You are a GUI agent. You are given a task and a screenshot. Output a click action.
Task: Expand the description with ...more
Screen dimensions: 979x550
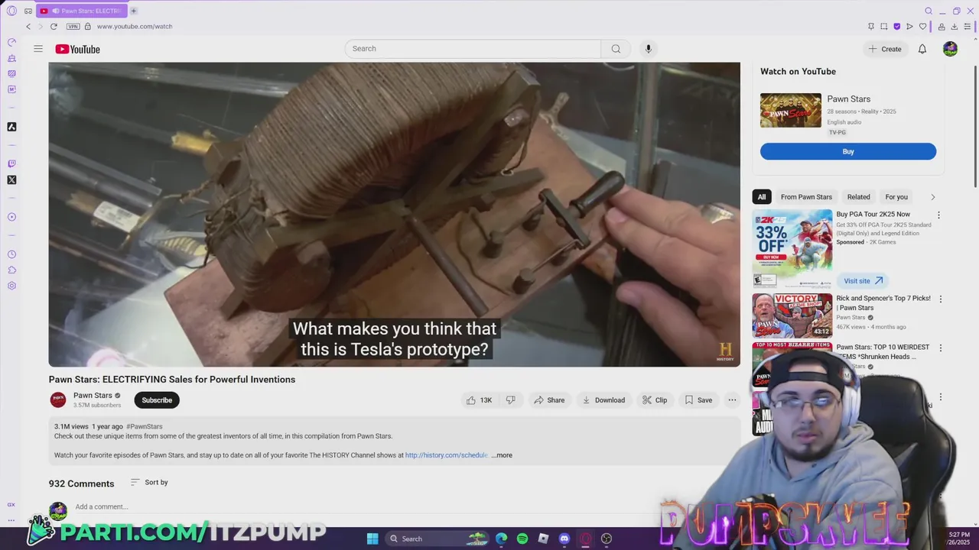(x=502, y=455)
